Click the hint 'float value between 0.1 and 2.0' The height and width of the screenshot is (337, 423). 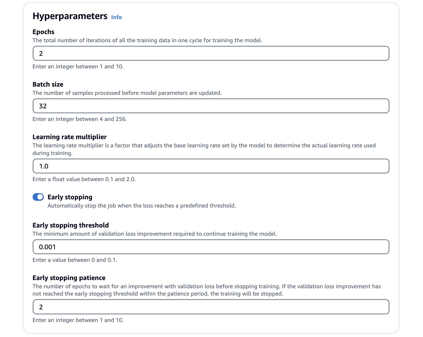click(x=84, y=179)
